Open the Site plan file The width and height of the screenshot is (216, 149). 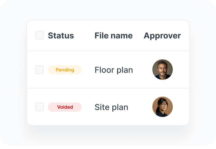pos(112,107)
